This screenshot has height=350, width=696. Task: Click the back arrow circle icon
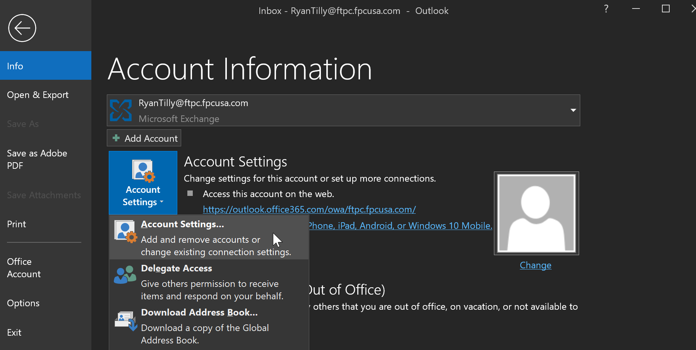click(22, 28)
